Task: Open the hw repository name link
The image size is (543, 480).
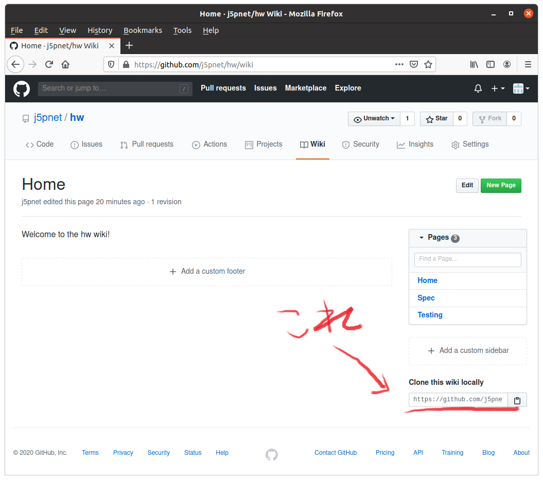Action: tap(77, 118)
